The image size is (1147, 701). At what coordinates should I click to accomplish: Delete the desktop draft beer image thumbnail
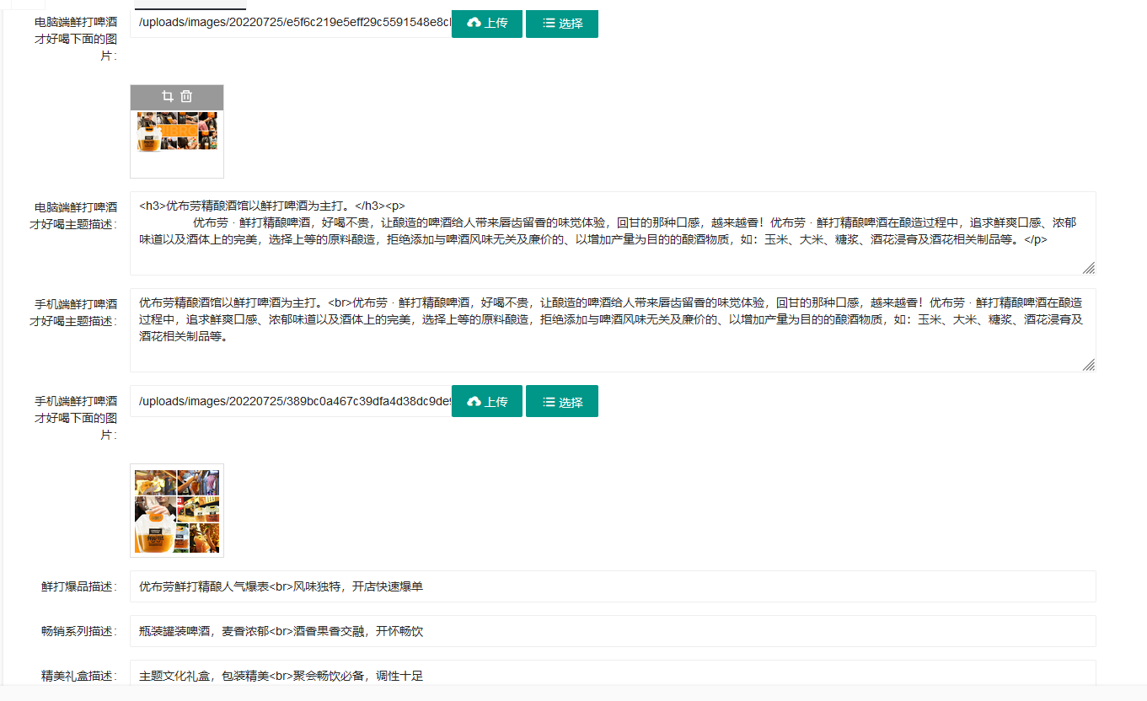click(187, 97)
